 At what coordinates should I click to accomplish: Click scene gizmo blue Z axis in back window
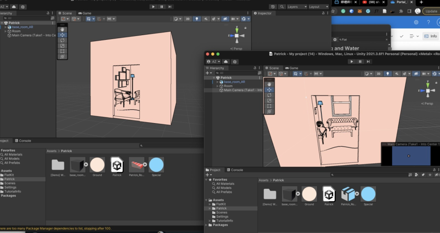coord(232,36)
